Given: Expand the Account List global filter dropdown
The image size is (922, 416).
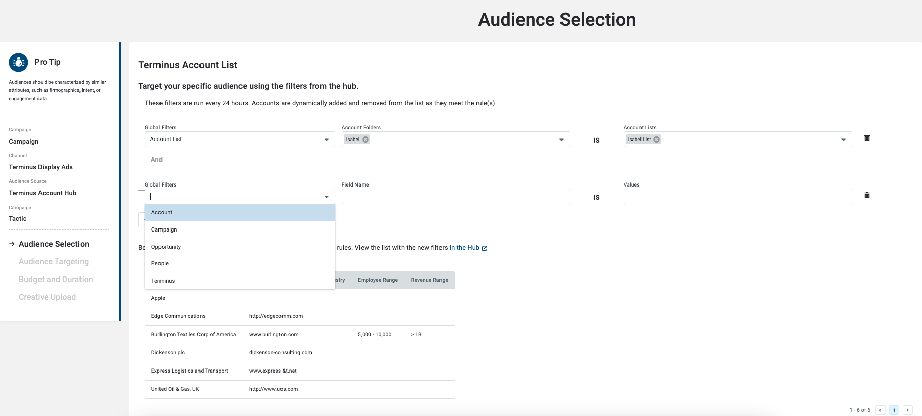Looking at the screenshot, I should [327, 140].
